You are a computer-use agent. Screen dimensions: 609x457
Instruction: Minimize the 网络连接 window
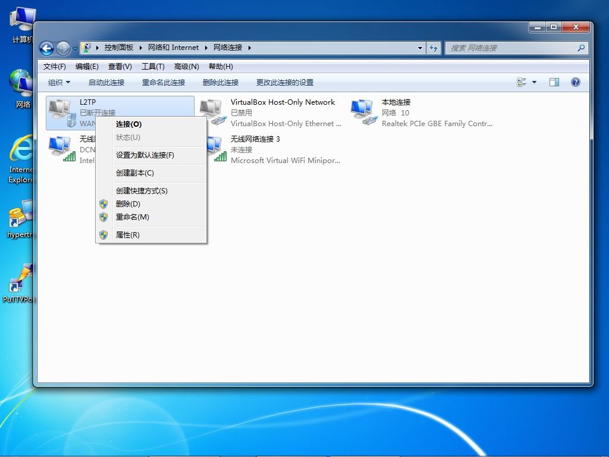(538, 27)
